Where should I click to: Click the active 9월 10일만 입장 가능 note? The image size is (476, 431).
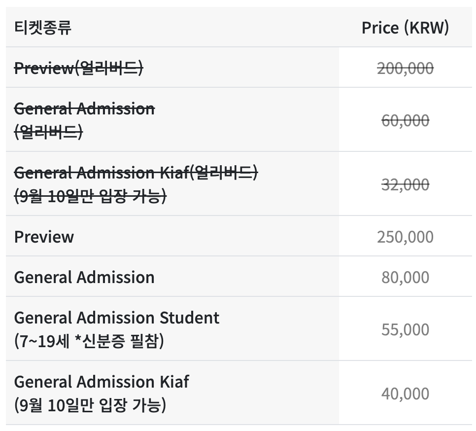(x=90, y=405)
